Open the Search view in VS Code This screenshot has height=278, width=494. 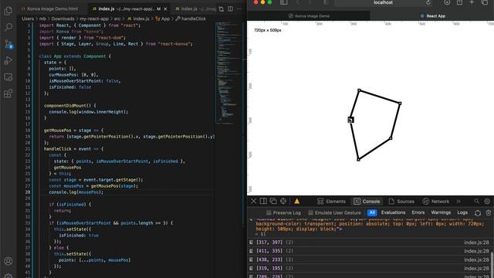[x=8, y=27]
